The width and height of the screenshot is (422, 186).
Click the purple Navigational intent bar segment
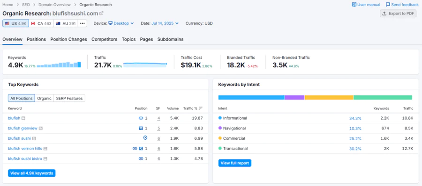295,97
